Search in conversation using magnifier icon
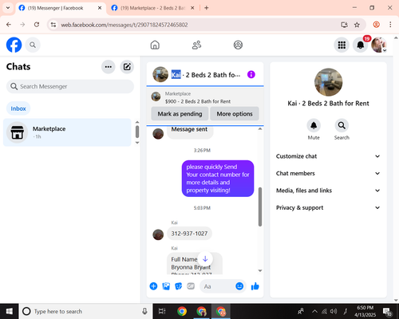This screenshot has width=399, height=319. click(x=342, y=125)
